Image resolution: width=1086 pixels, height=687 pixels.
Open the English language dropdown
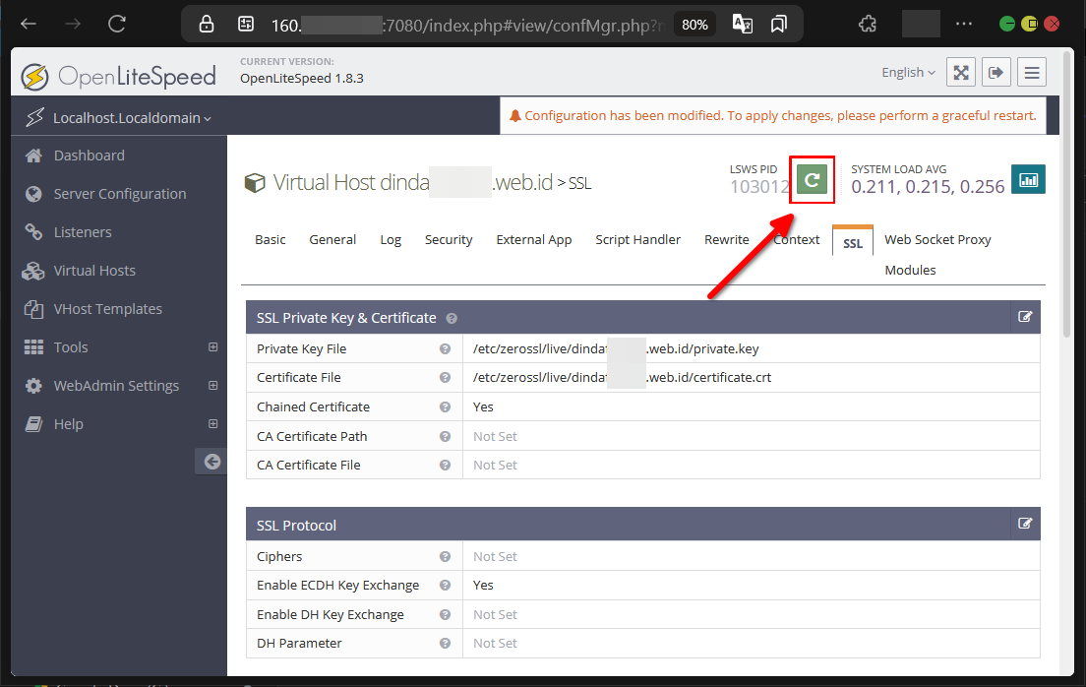coord(908,72)
